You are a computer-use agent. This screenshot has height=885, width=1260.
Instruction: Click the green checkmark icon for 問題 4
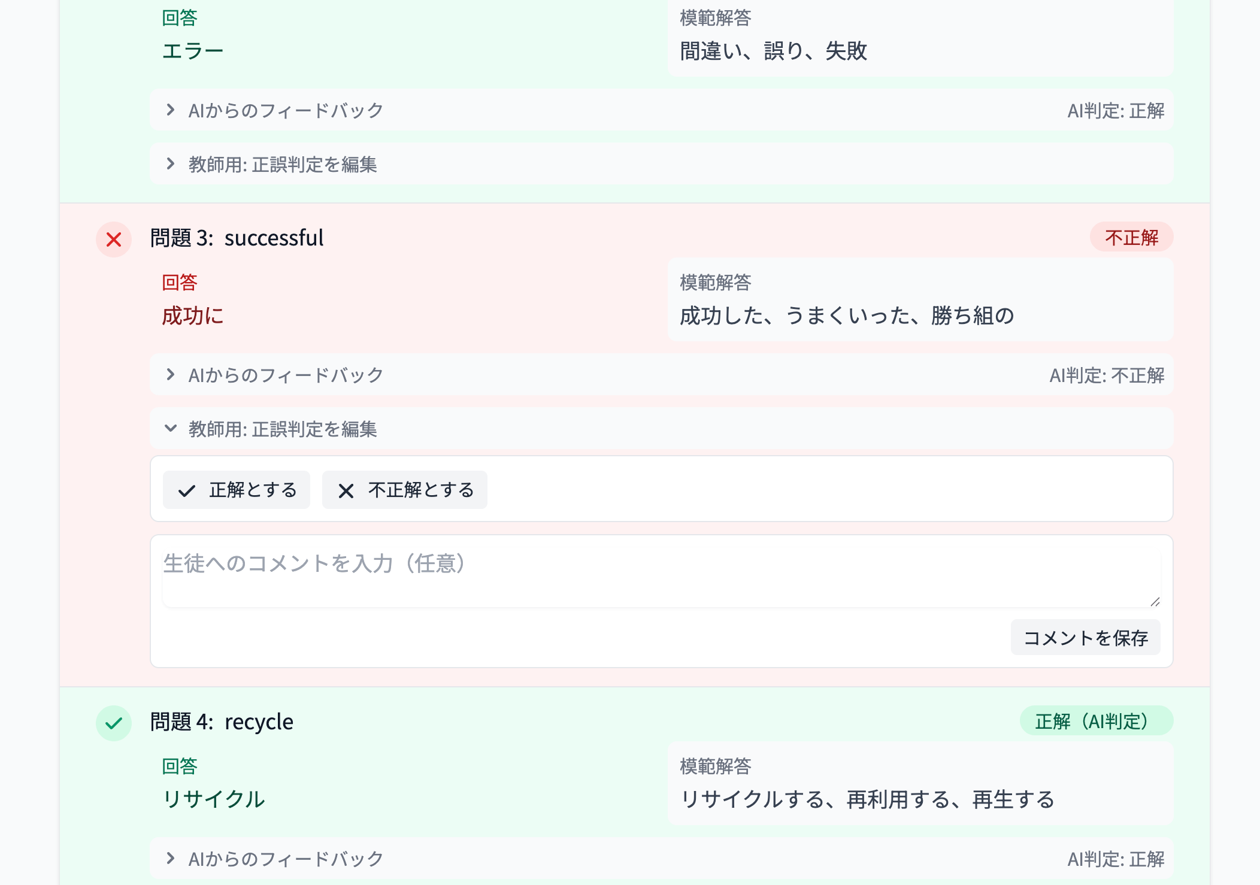(x=114, y=723)
